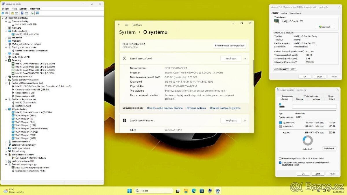This screenshot has width=347, height=195.
Task: Select Reproduktory (Realtek(R) Audio) device
Action: (30, 171)
